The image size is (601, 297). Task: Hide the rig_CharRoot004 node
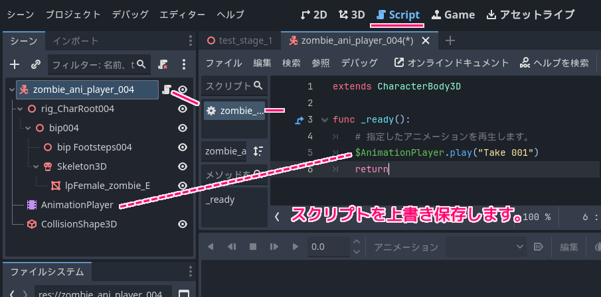point(182,109)
